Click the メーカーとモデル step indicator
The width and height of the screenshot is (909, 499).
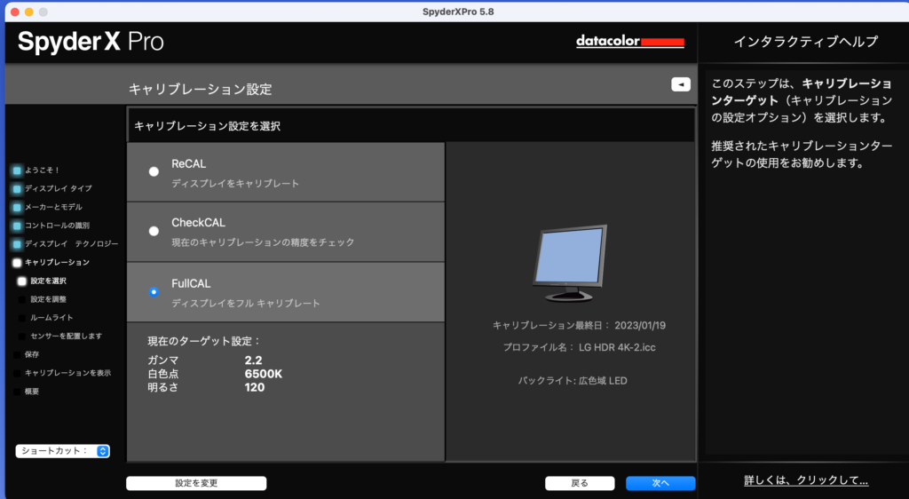point(17,208)
